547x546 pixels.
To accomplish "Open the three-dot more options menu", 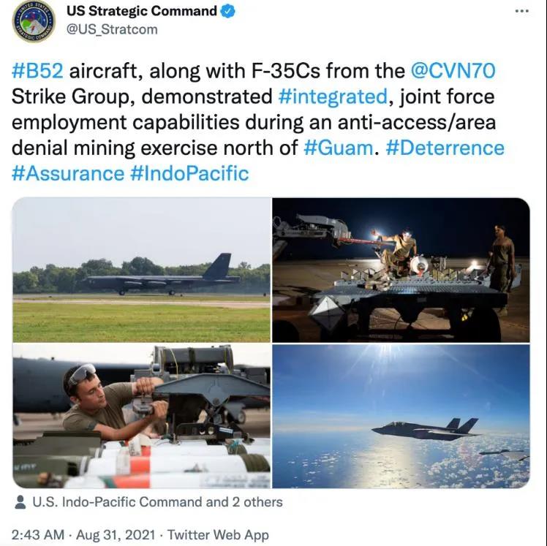I will click(x=521, y=11).
